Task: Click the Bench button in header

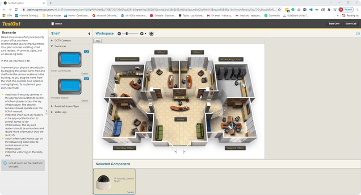Action: click(57, 24)
